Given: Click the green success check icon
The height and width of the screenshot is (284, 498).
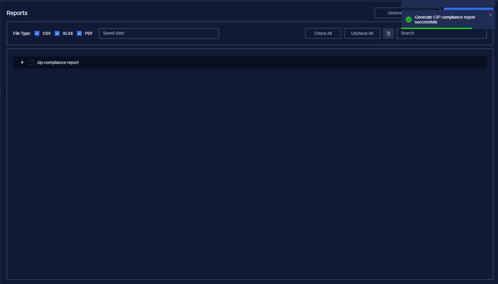Looking at the screenshot, I should tap(409, 20).
